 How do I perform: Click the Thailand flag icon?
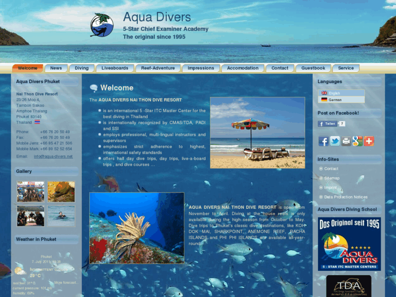point(37,122)
